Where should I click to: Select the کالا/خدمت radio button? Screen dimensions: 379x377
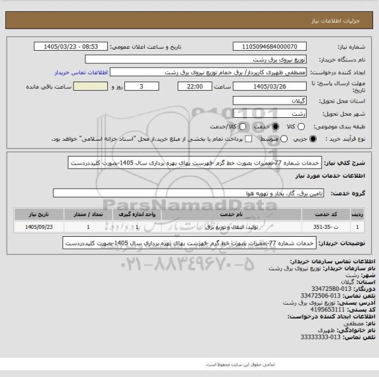pyautogui.click(x=242, y=126)
